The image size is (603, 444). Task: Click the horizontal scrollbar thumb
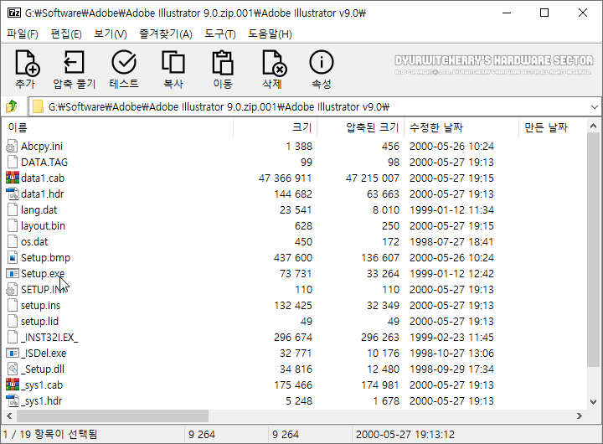pos(112,416)
